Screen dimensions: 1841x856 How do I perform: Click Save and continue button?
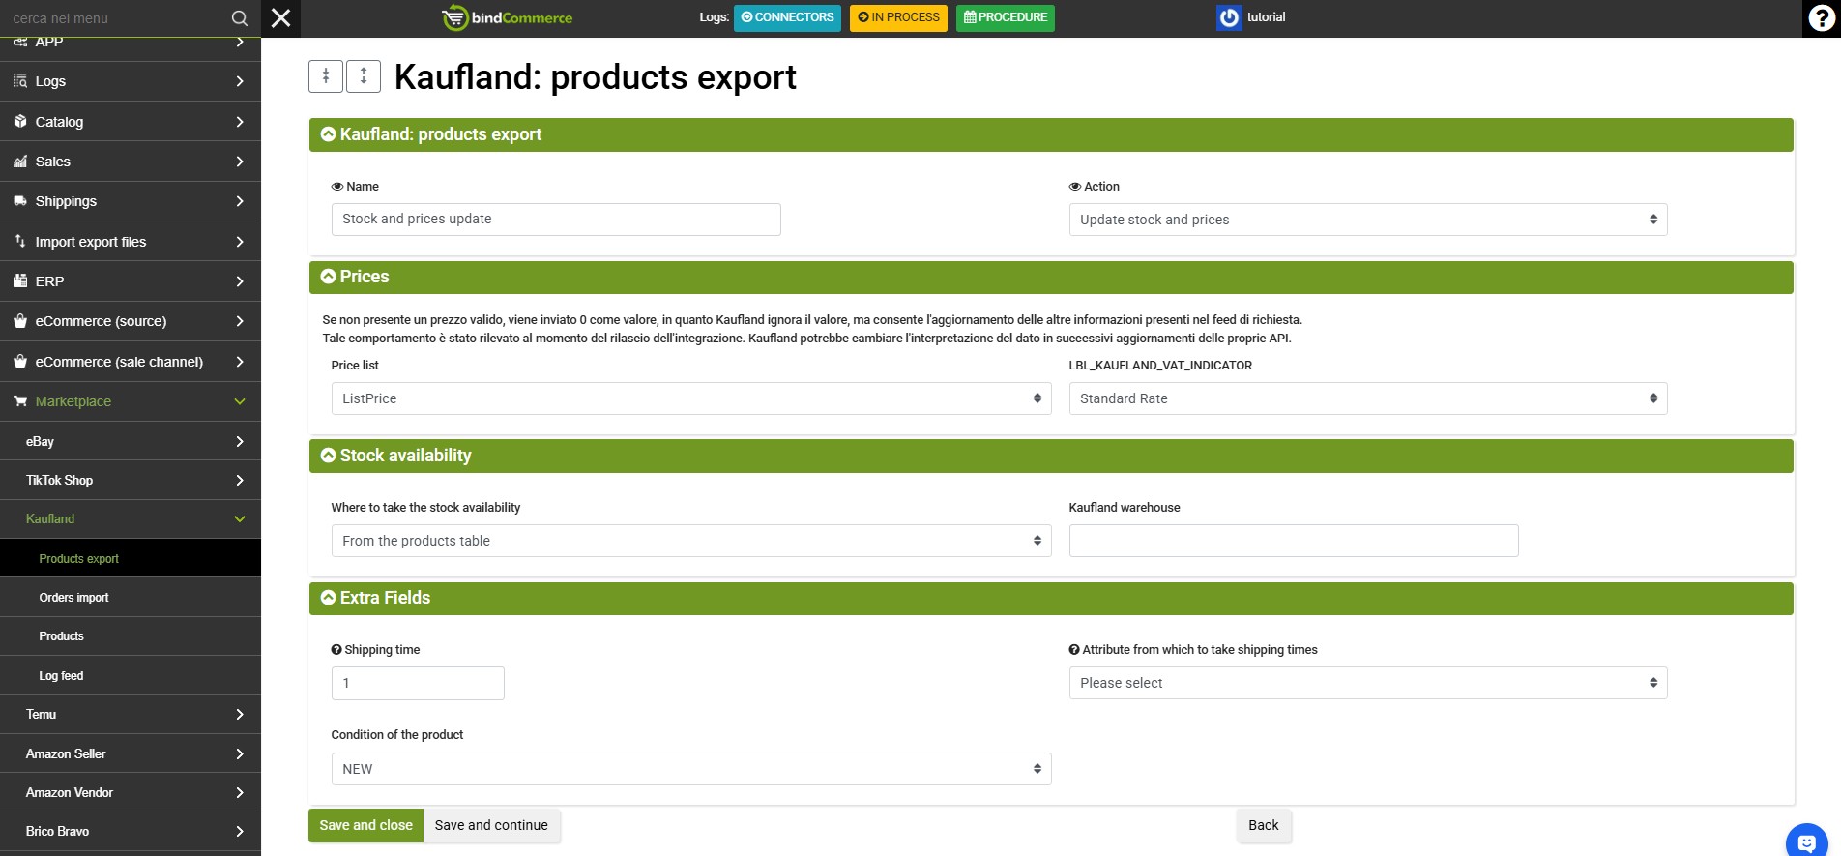coord(491,825)
